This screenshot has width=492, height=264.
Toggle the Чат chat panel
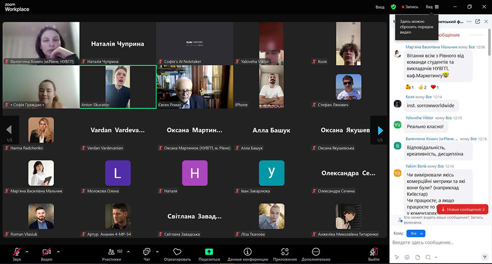coord(147,254)
